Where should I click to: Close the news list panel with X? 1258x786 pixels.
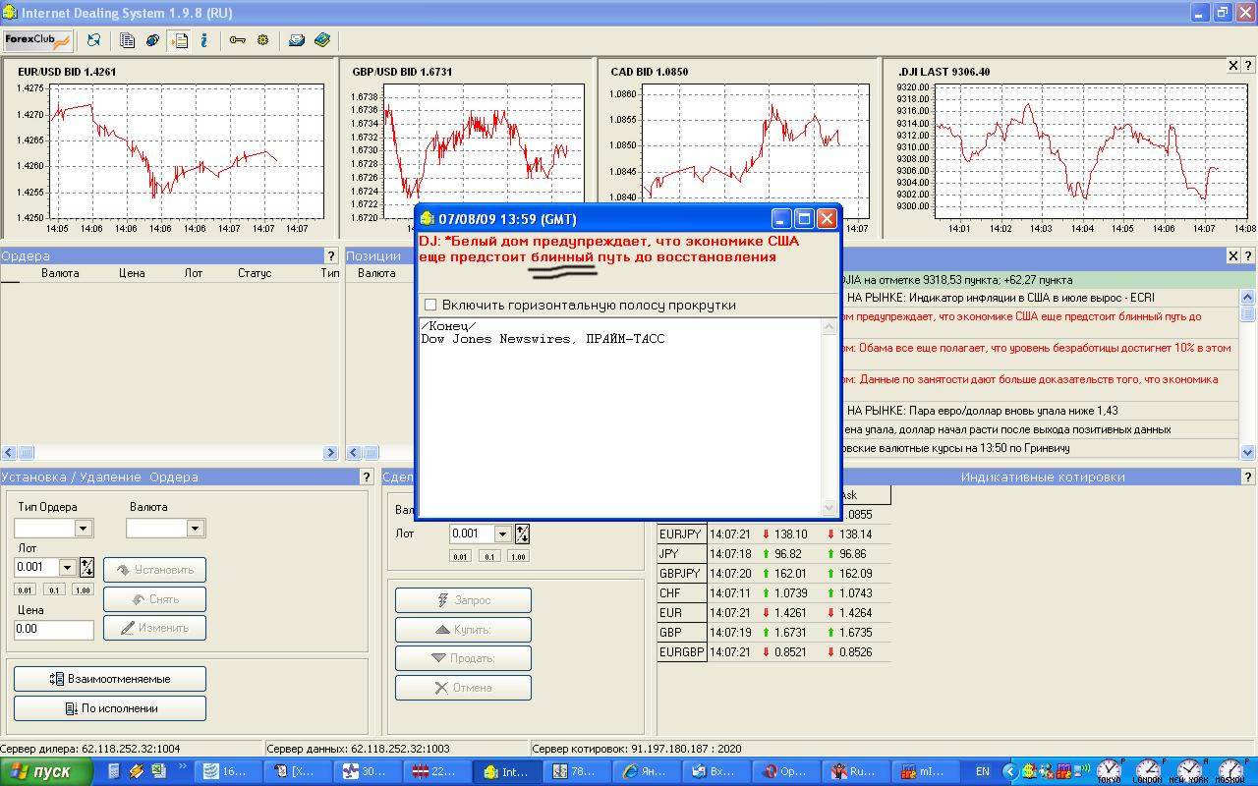1233,255
